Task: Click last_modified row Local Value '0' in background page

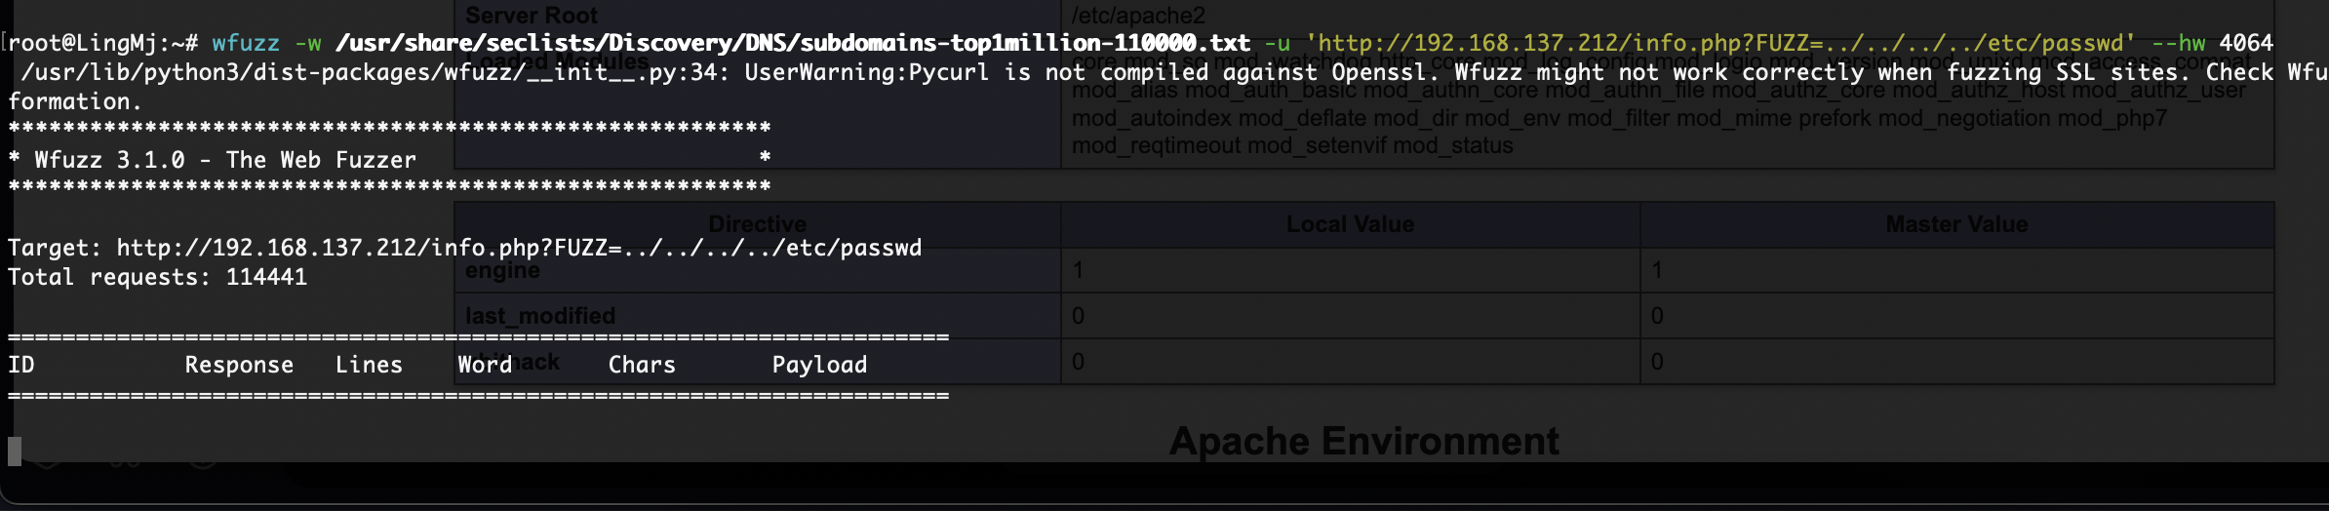Action: pos(1078,316)
